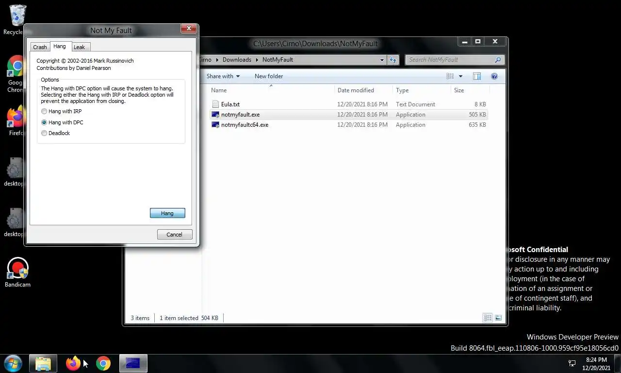621x373 pixels.
Task: Select the Hang tab
Action: pos(60,46)
